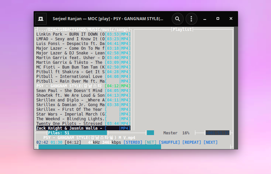Click the terminal search icon

(178, 19)
